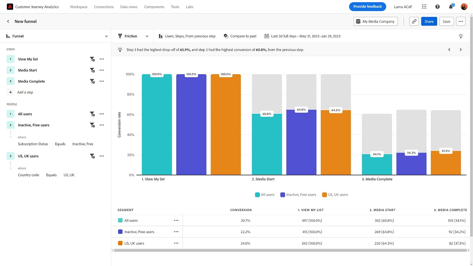Image resolution: width=473 pixels, height=266 pixels.
Task: Open the Components menu
Action: (x=154, y=7)
